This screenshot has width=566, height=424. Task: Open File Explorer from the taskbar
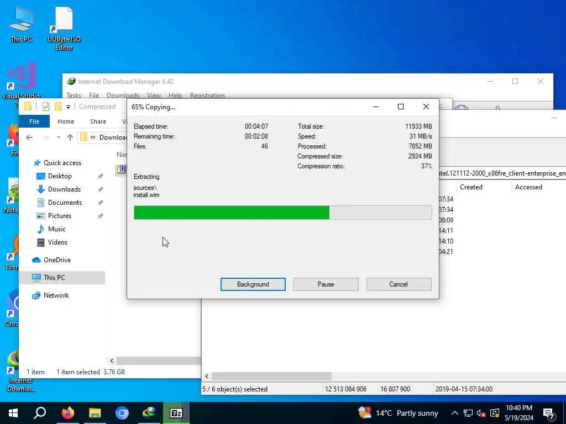95,413
